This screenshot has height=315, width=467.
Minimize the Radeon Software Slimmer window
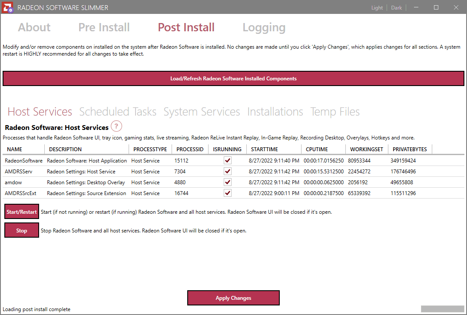tap(416, 7)
